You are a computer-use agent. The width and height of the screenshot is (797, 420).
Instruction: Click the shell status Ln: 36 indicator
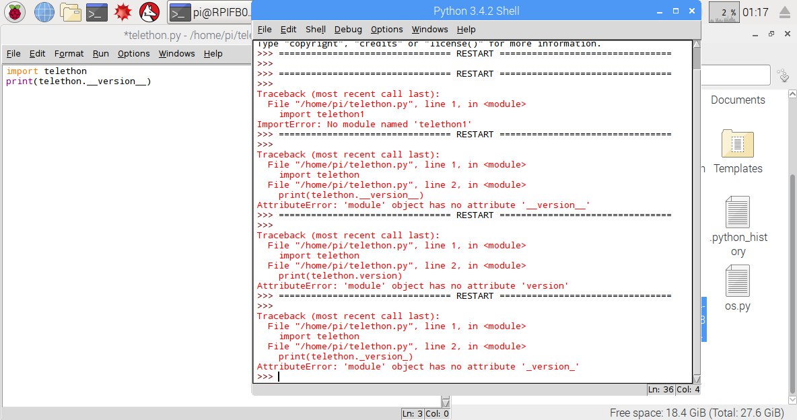click(660, 390)
